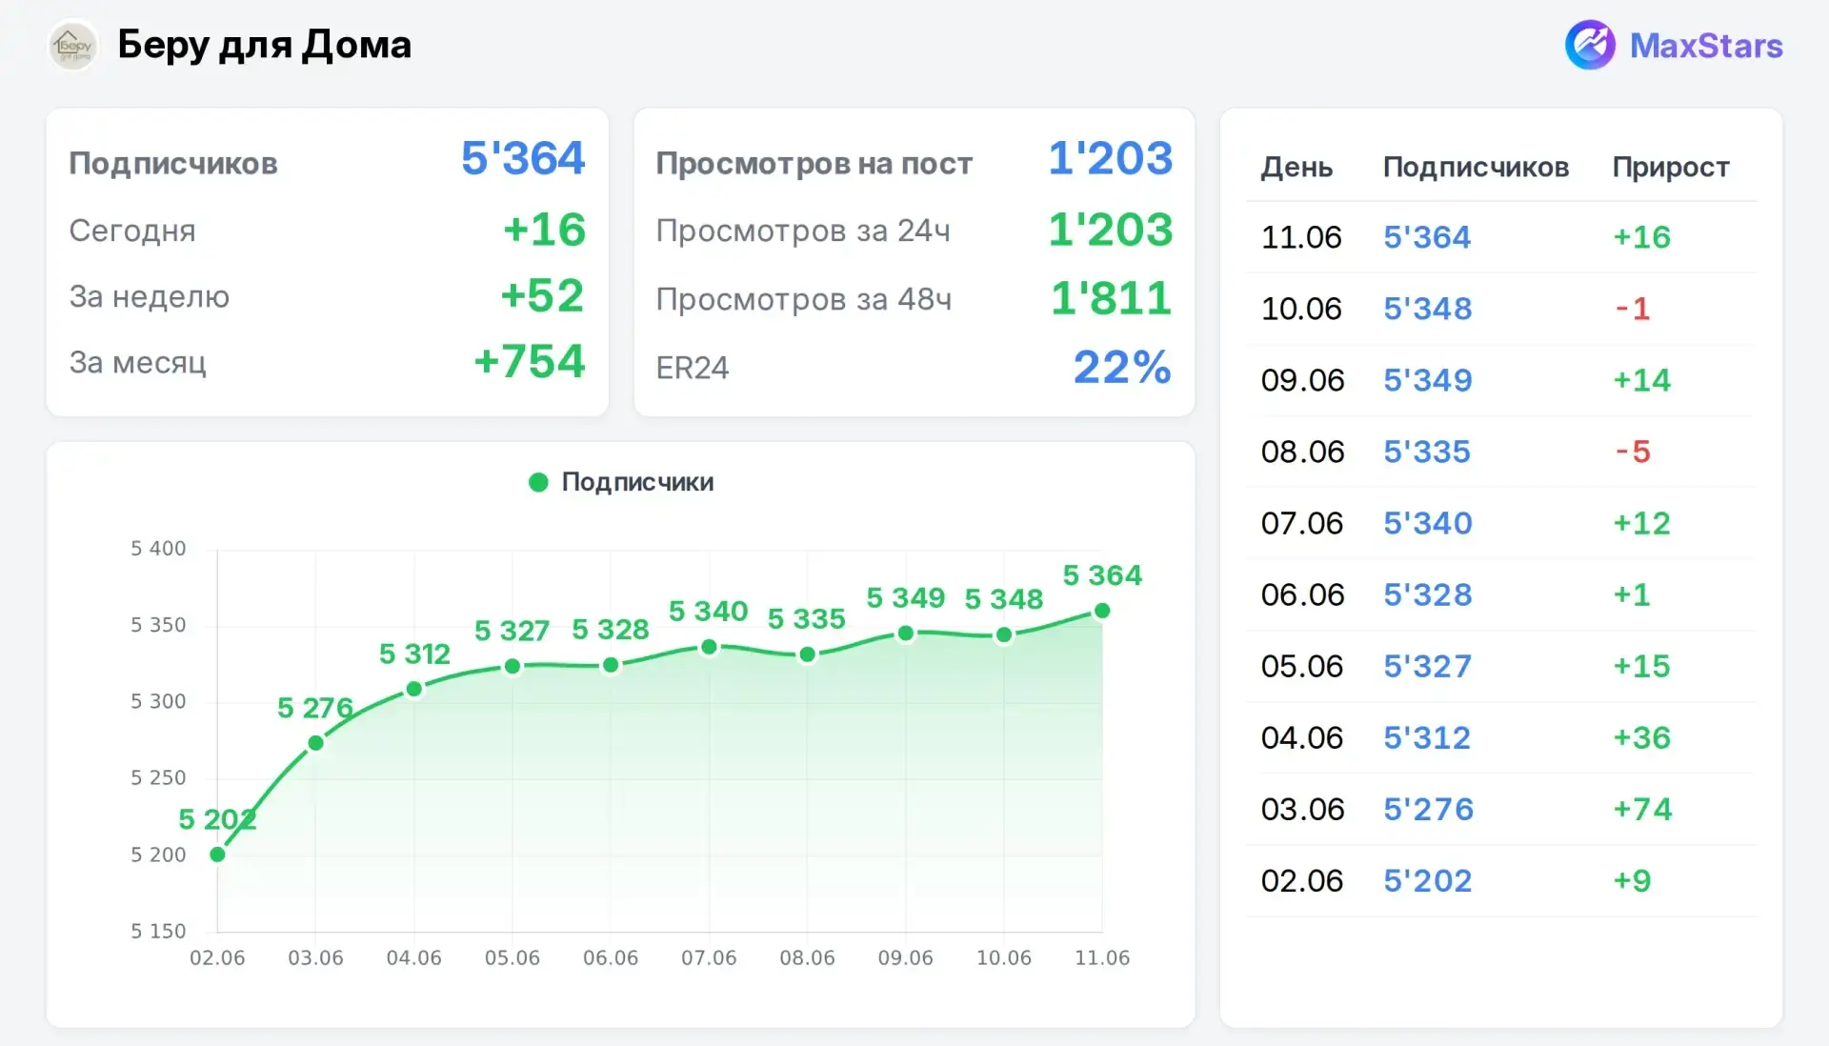
Task: Click the 02.06 x-axis date label
Action: (217, 957)
